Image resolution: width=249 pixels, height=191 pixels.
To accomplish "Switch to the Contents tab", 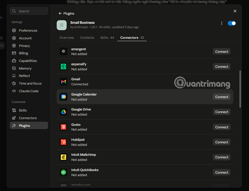I will 87,38.
